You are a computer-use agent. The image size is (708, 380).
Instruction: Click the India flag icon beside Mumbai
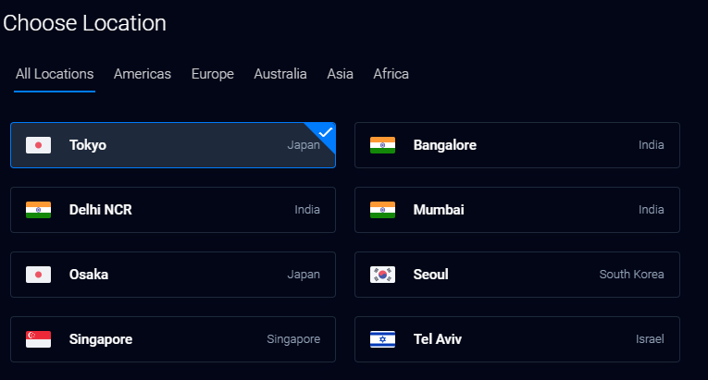tap(382, 210)
